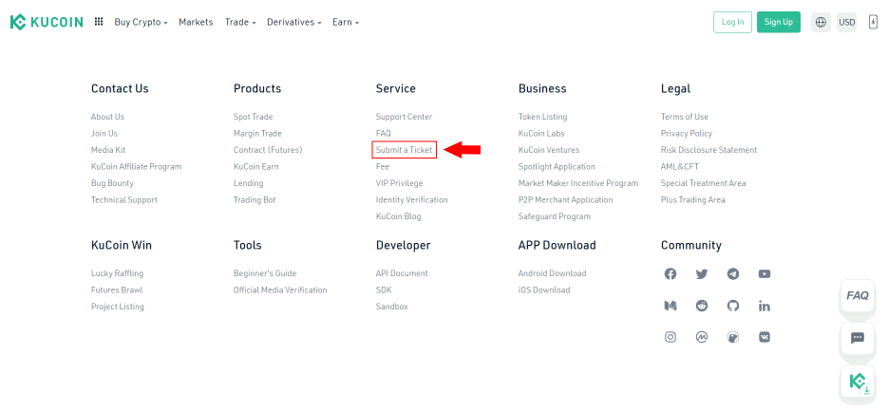Click the apps grid icon beside logo
Viewport: 888px width, 411px height.
pos(99,22)
